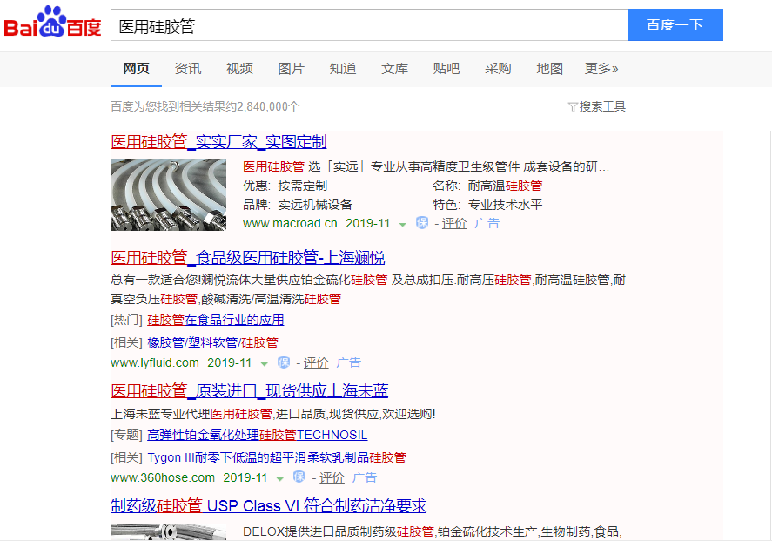Click the Baidu logo

[52, 24]
